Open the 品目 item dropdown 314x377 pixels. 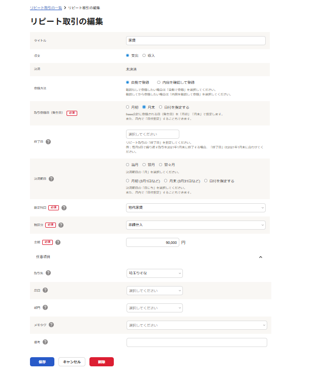pyautogui.click(x=154, y=291)
